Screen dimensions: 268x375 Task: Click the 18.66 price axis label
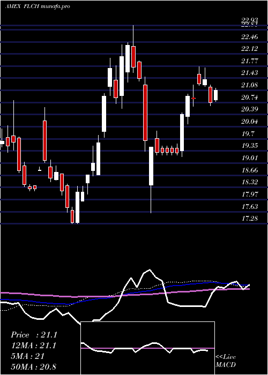click(x=250, y=170)
